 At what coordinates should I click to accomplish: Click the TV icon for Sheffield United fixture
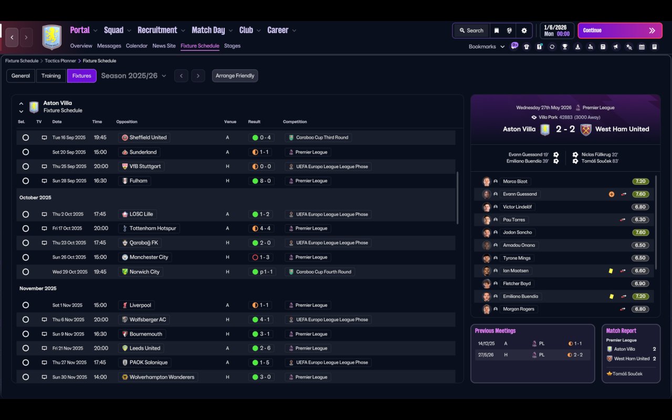tap(44, 138)
